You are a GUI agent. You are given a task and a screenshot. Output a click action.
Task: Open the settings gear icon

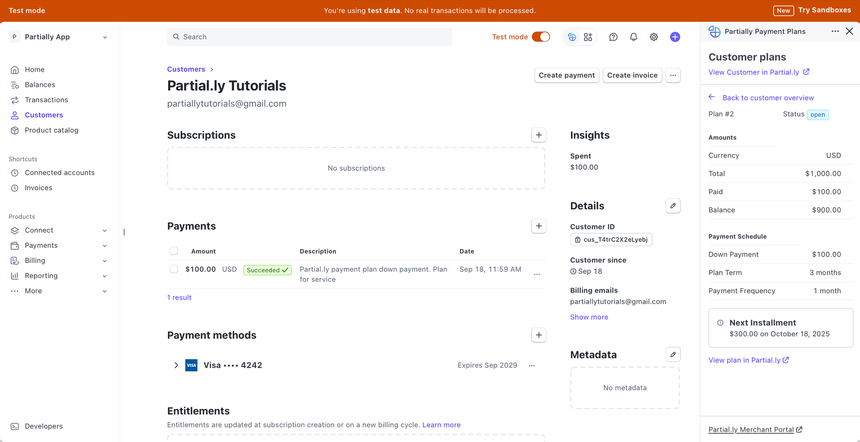pyautogui.click(x=654, y=37)
